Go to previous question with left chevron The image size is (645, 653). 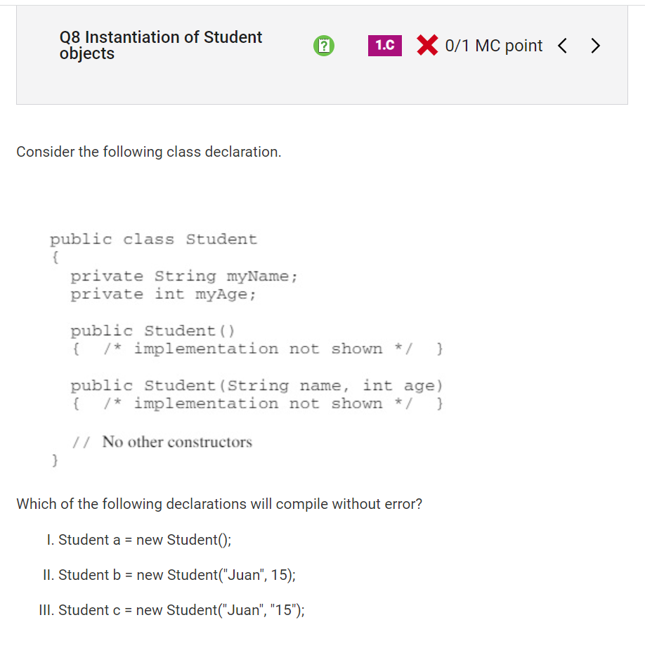563,46
